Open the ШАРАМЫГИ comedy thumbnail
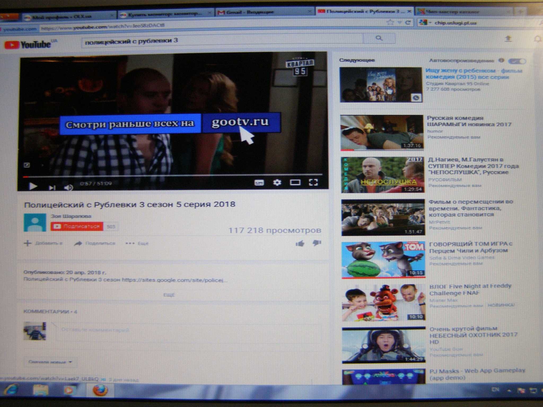 point(382,132)
